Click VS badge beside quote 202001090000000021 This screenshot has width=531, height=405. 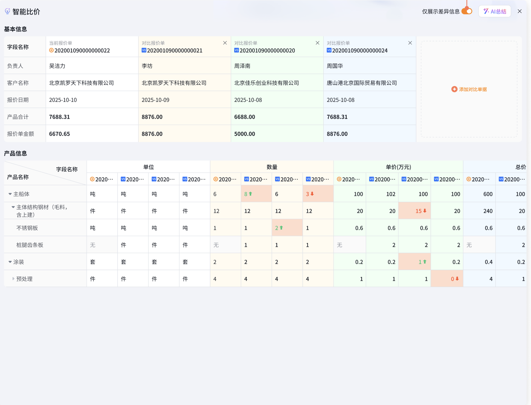click(144, 50)
